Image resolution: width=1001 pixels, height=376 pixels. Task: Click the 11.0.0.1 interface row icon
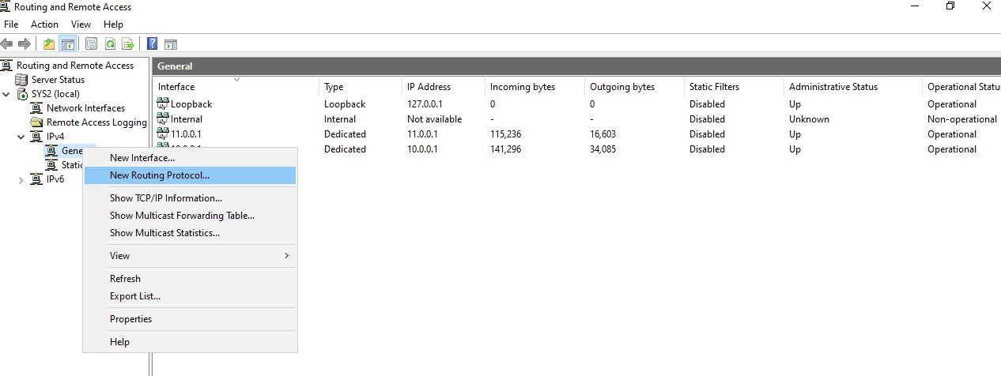coord(164,133)
